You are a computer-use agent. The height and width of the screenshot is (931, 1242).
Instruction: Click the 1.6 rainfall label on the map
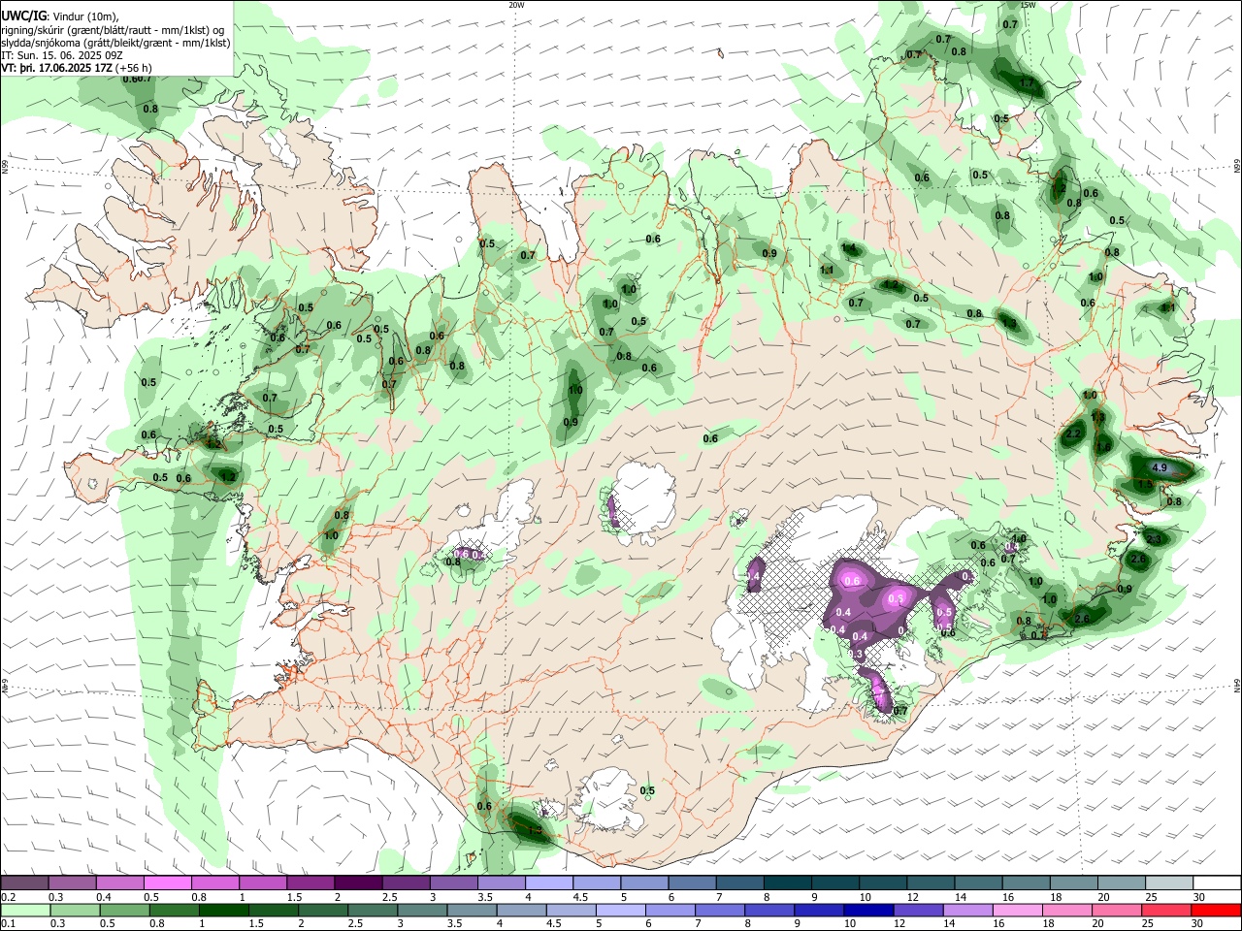[x=1102, y=447]
